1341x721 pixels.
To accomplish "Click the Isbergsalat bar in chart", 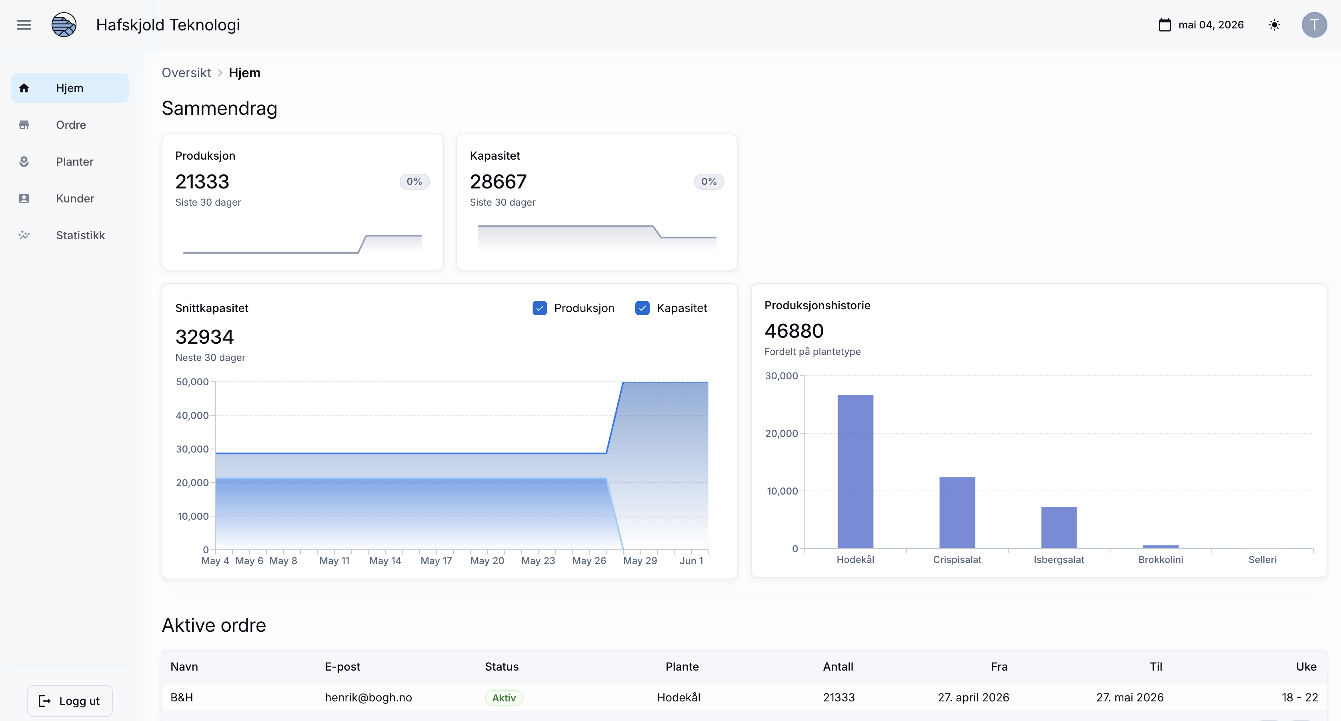I will (x=1059, y=528).
